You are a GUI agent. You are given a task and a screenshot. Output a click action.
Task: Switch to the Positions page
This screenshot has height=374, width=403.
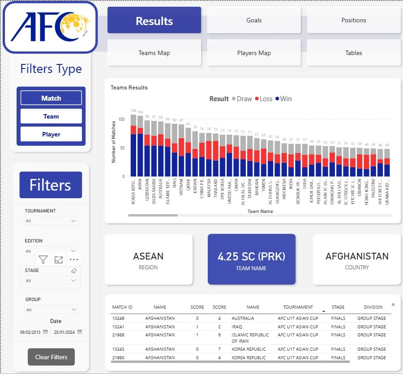point(354,20)
